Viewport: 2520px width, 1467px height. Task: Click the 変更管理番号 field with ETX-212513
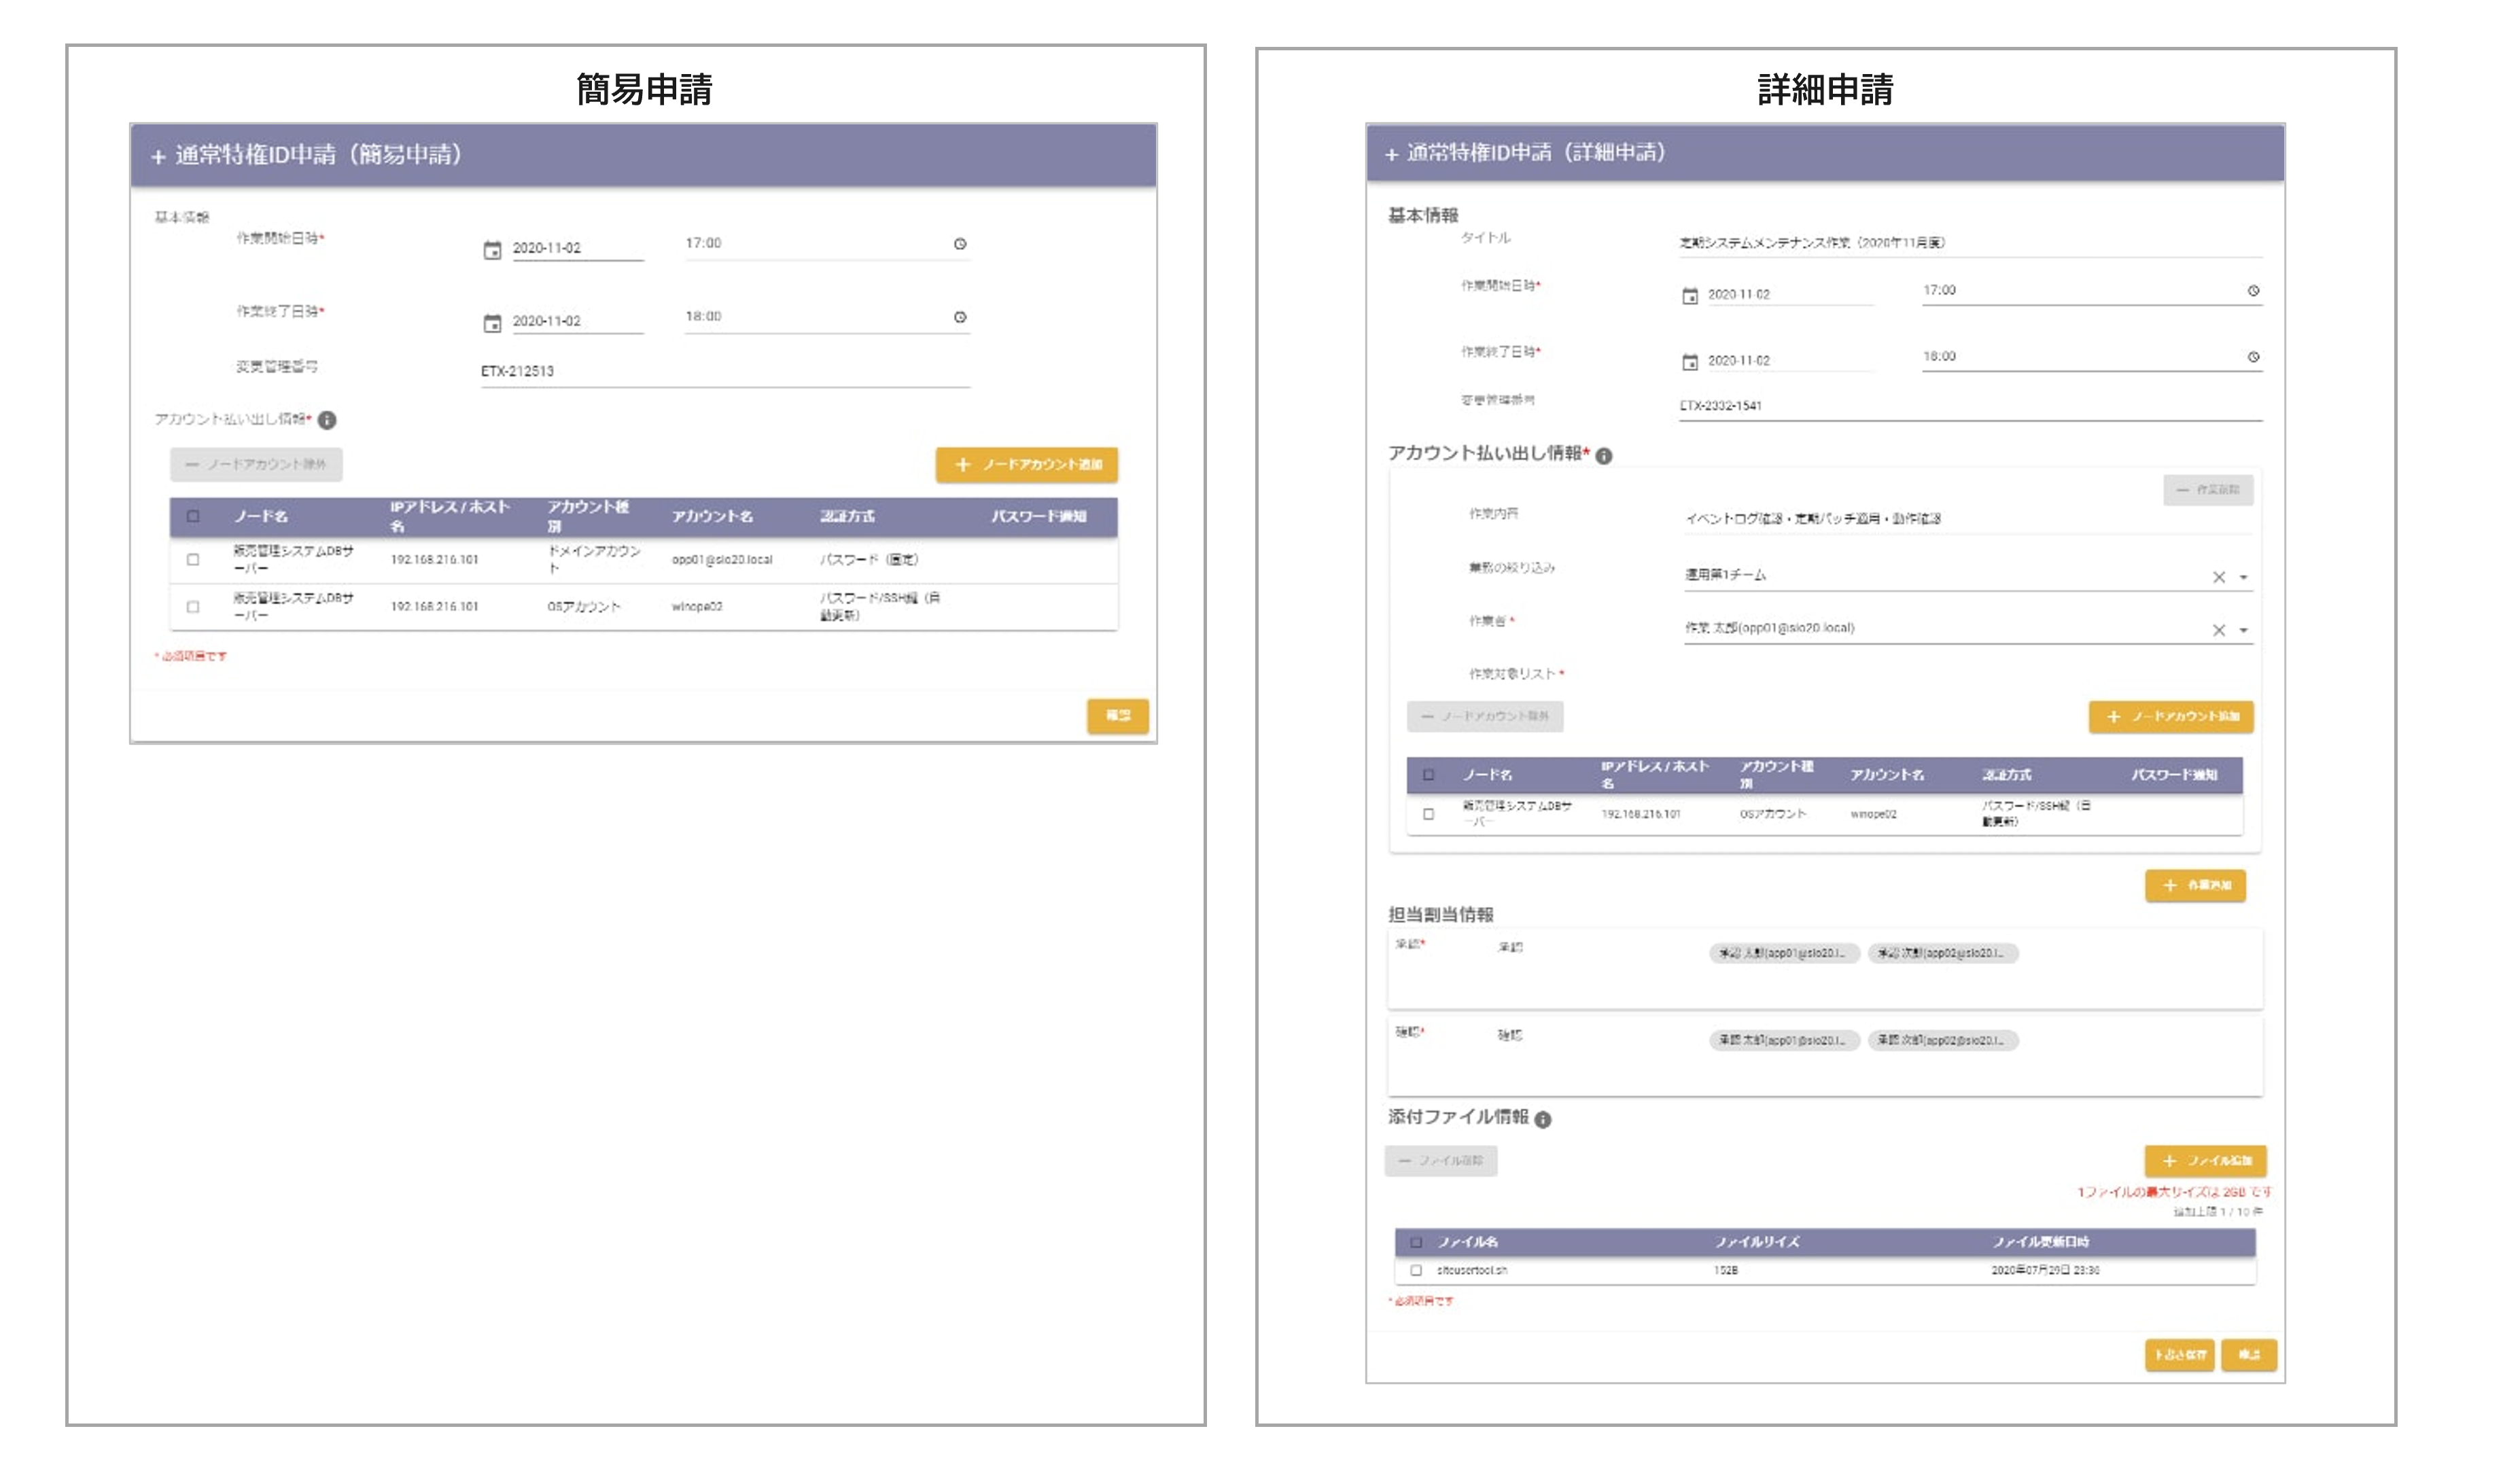725,371
